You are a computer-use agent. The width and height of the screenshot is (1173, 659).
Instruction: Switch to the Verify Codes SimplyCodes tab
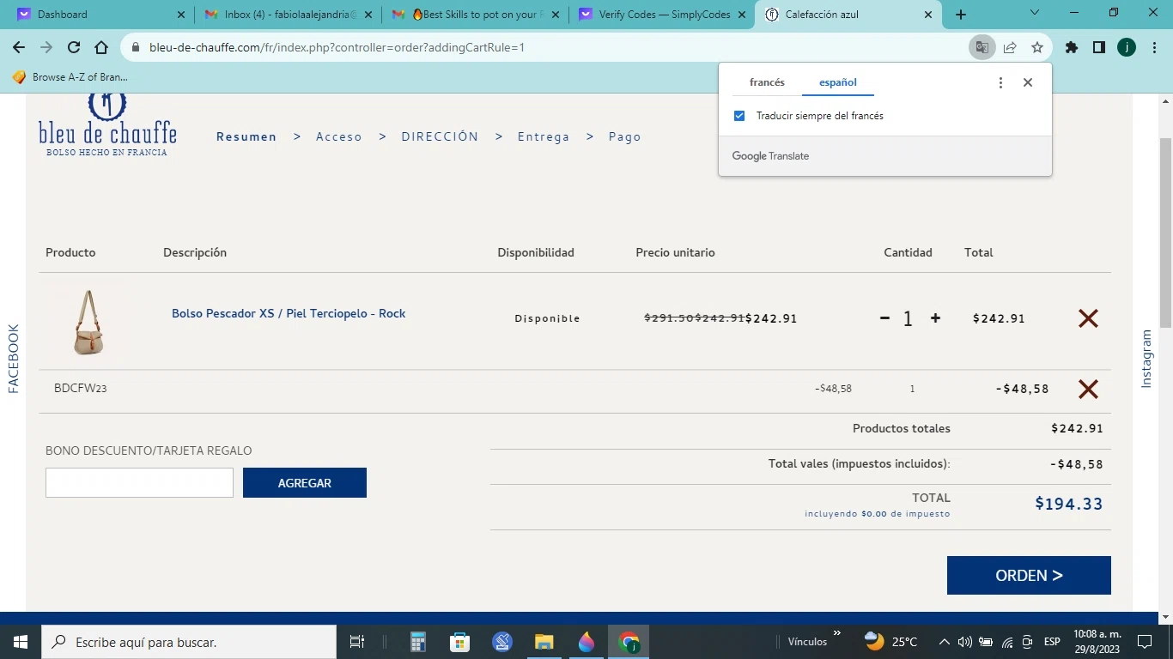coord(662,15)
